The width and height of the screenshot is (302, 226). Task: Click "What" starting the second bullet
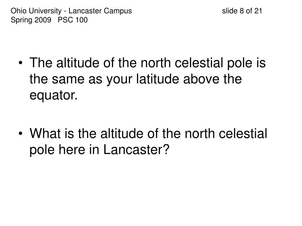(45, 133)
